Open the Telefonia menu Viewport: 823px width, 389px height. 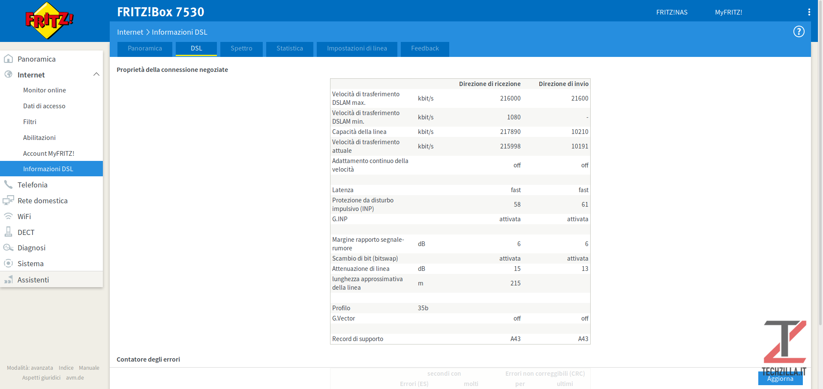[51, 184]
